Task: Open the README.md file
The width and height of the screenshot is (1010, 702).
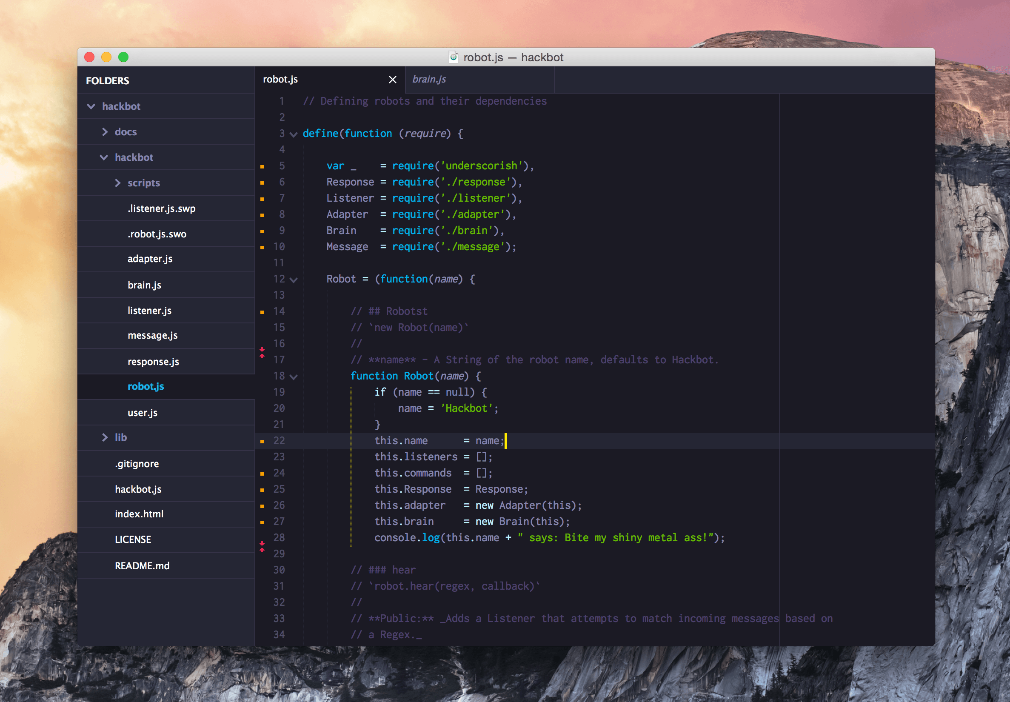Action: tap(142, 566)
